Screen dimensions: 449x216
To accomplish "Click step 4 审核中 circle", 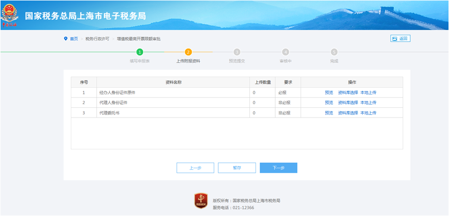I will tap(286, 52).
